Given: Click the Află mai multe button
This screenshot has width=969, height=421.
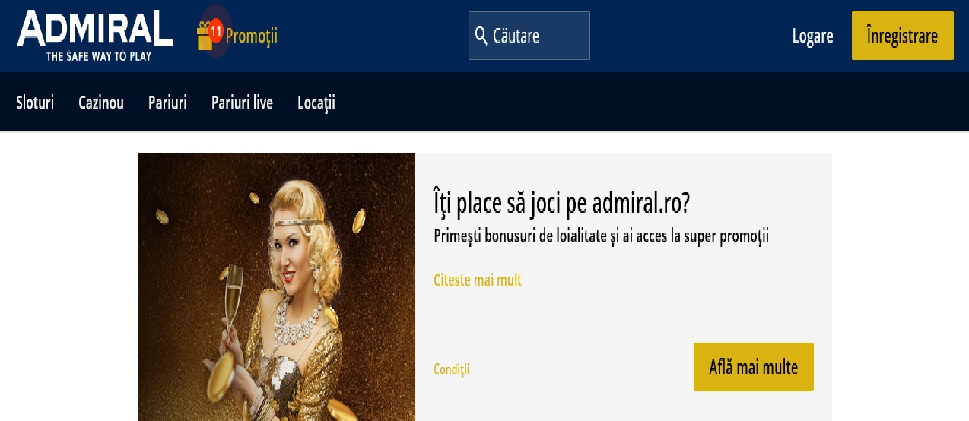Looking at the screenshot, I should tap(754, 367).
